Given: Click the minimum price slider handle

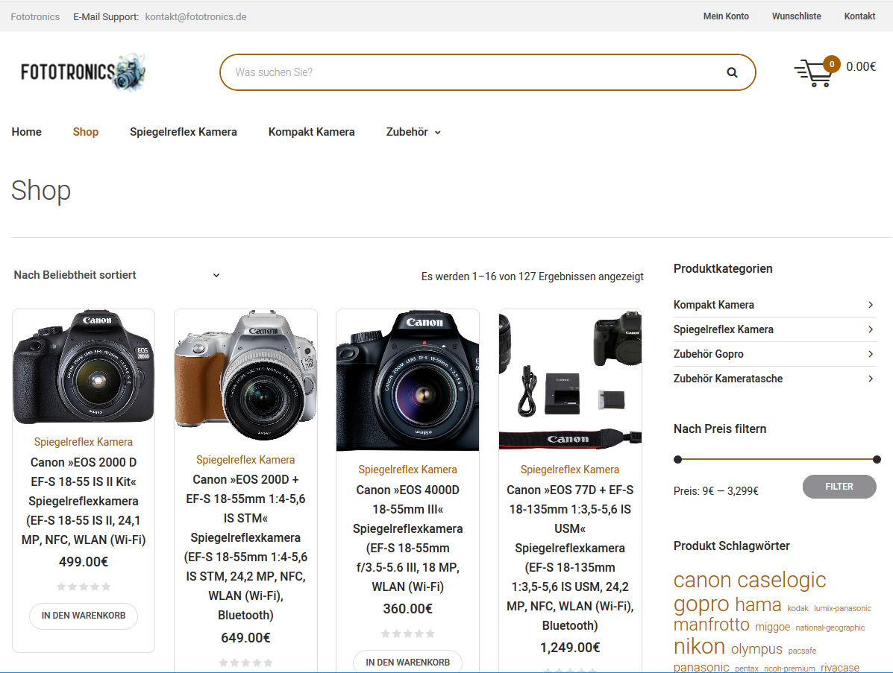Looking at the screenshot, I should [677, 459].
